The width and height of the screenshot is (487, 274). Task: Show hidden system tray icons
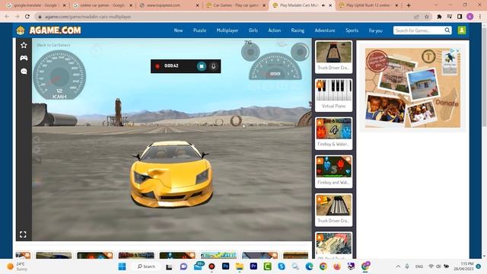398,266
